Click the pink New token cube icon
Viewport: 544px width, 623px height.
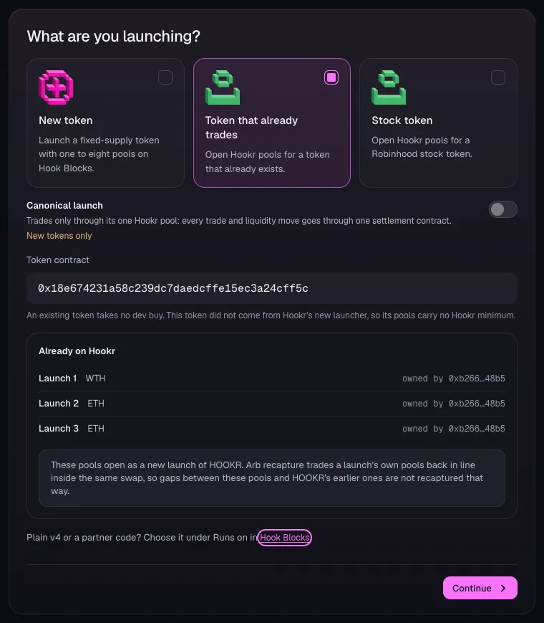(x=56, y=87)
